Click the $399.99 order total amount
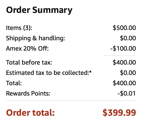Image resolution: width=142 pixels, height=125 pixels. point(119,113)
